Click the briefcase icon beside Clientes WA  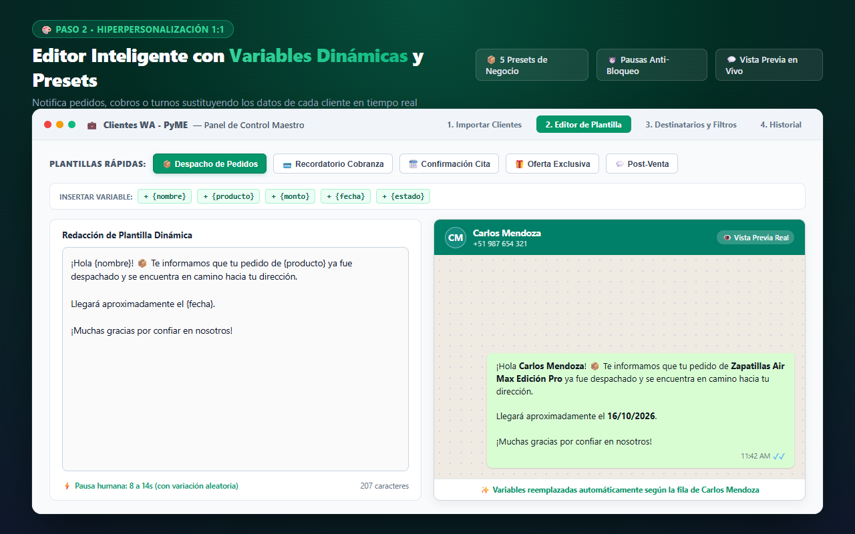92,125
